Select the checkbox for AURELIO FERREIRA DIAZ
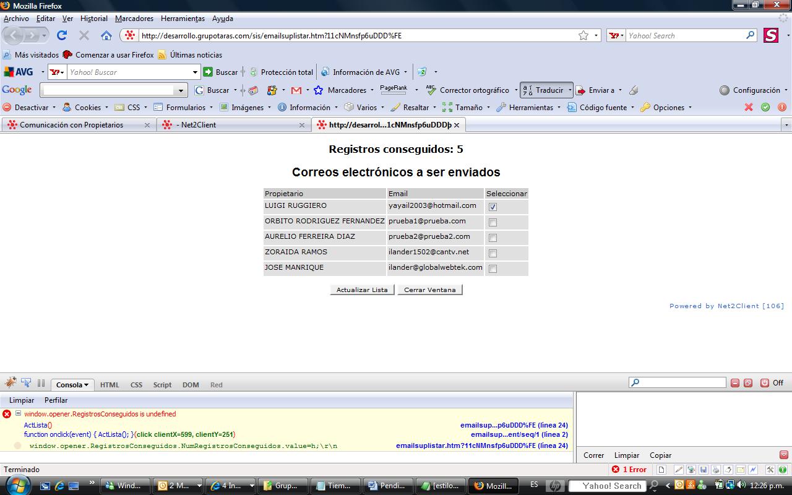This screenshot has height=495, width=792. tap(493, 238)
